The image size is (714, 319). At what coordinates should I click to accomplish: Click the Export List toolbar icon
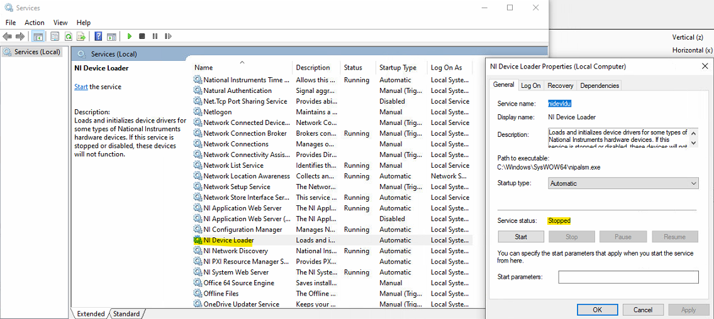click(81, 36)
